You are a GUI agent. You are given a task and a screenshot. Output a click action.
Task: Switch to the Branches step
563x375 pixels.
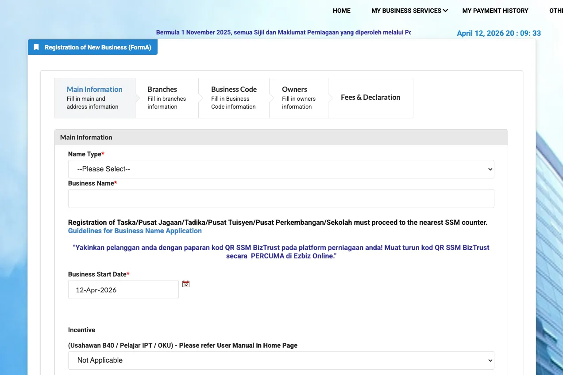coord(166,98)
